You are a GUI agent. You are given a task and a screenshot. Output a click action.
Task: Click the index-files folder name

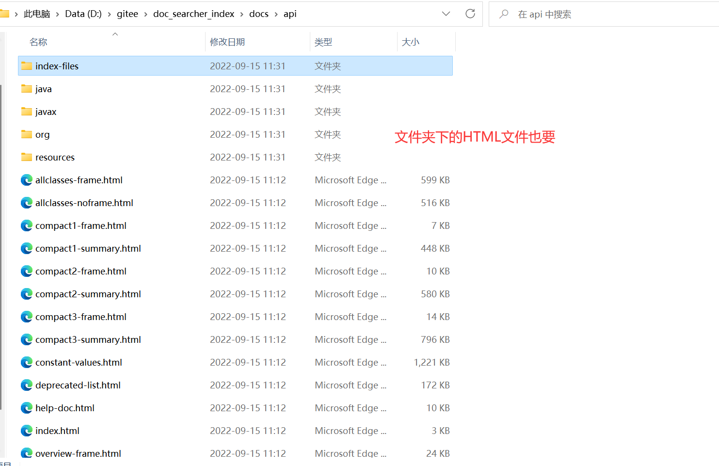click(57, 66)
